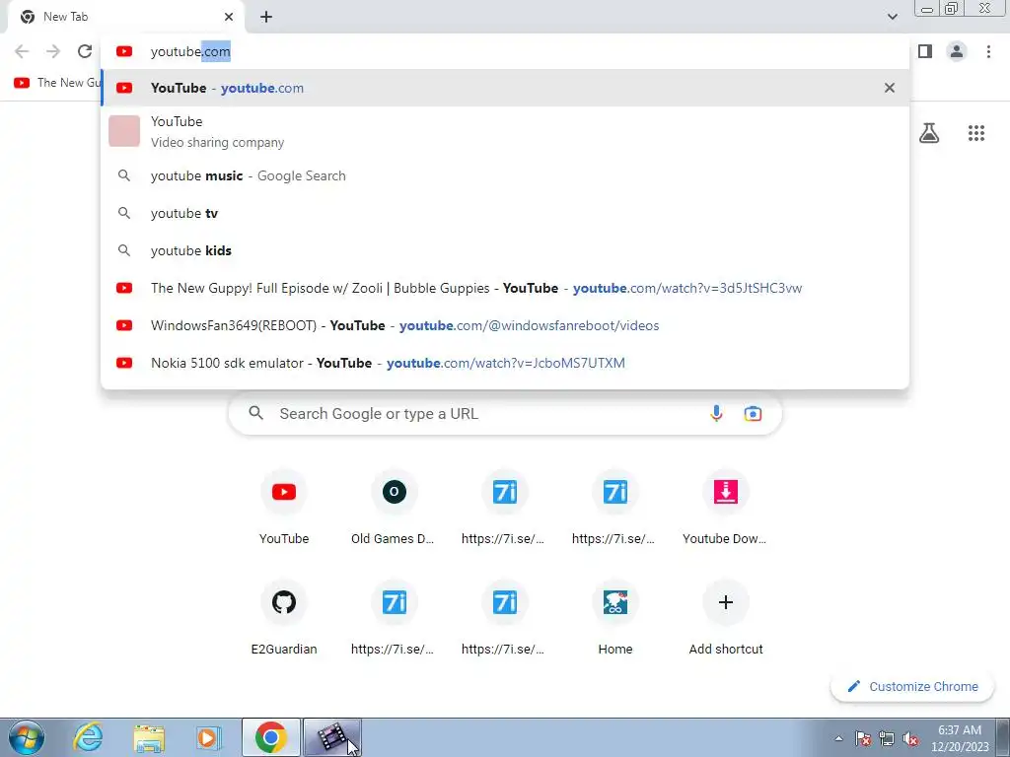
Task: Click the Action Center flag tray icon
Action: [863, 738]
